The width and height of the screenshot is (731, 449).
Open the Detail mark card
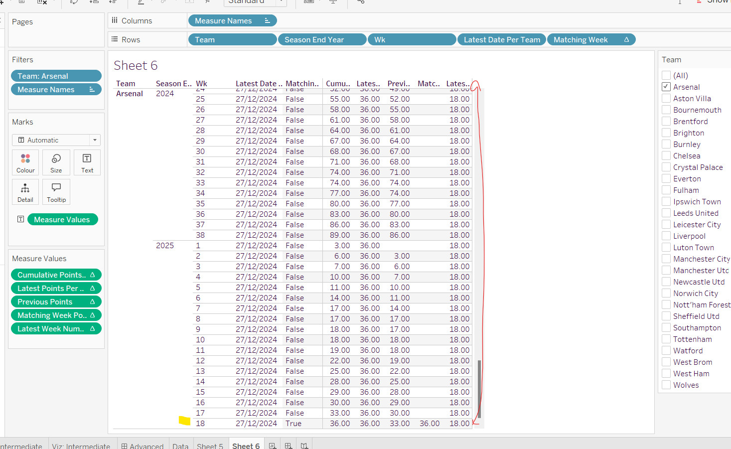(x=25, y=192)
